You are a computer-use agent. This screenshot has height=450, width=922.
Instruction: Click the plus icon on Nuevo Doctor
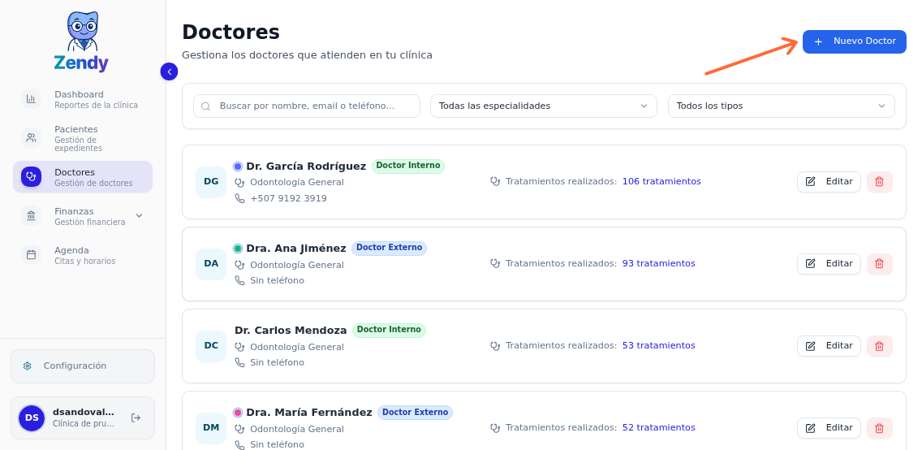coord(818,41)
